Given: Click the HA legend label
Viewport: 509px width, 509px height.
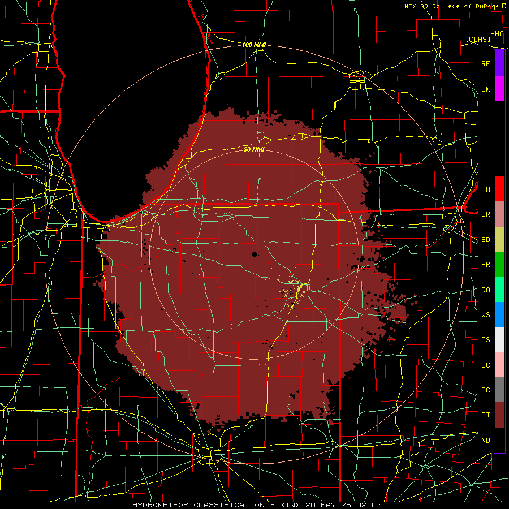Looking at the screenshot, I should 485,189.
